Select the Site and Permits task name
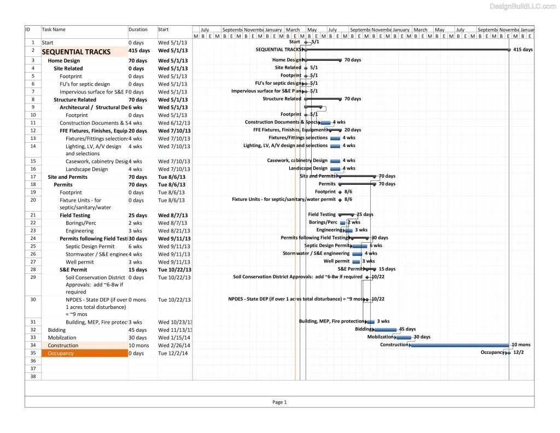 pyautogui.click(x=67, y=177)
